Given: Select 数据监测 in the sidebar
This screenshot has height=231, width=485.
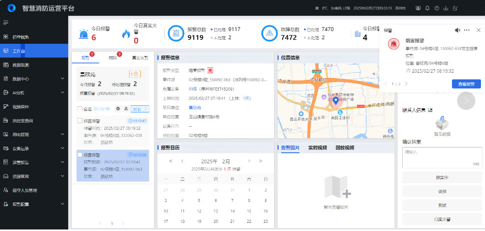Looking at the screenshot, I should pyautogui.click(x=24, y=65).
